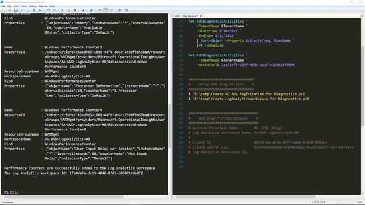Collapse the script pane with corner arrow
365x205 pixels.
(362, 16)
